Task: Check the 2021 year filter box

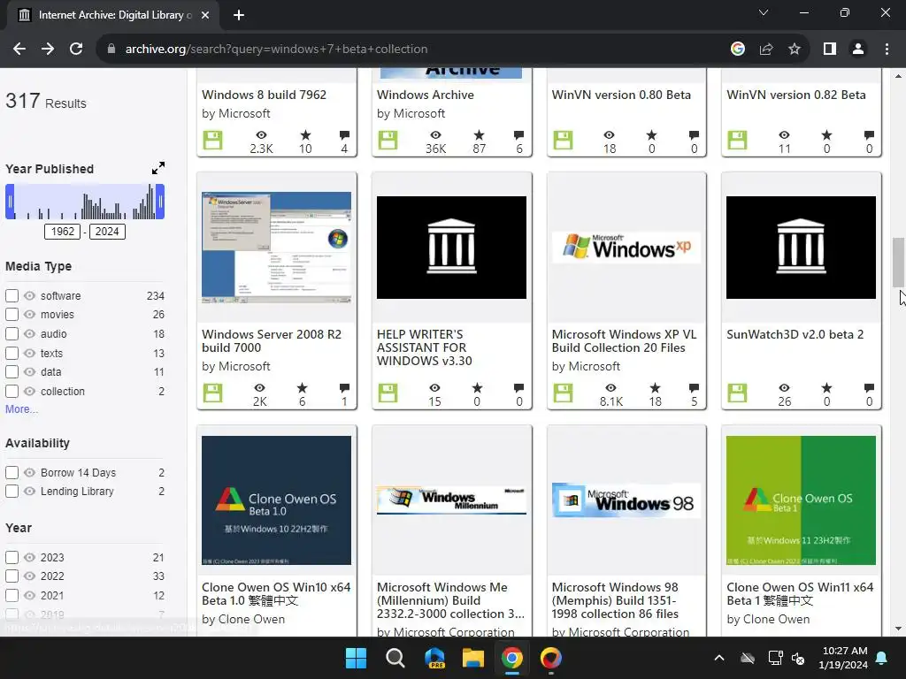Action: point(12,595)
